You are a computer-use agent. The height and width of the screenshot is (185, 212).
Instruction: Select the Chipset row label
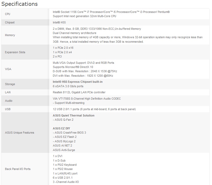tap(10, 22)
